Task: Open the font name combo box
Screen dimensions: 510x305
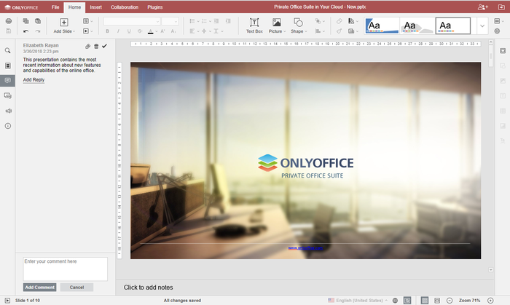Action: tap(132, 21)
